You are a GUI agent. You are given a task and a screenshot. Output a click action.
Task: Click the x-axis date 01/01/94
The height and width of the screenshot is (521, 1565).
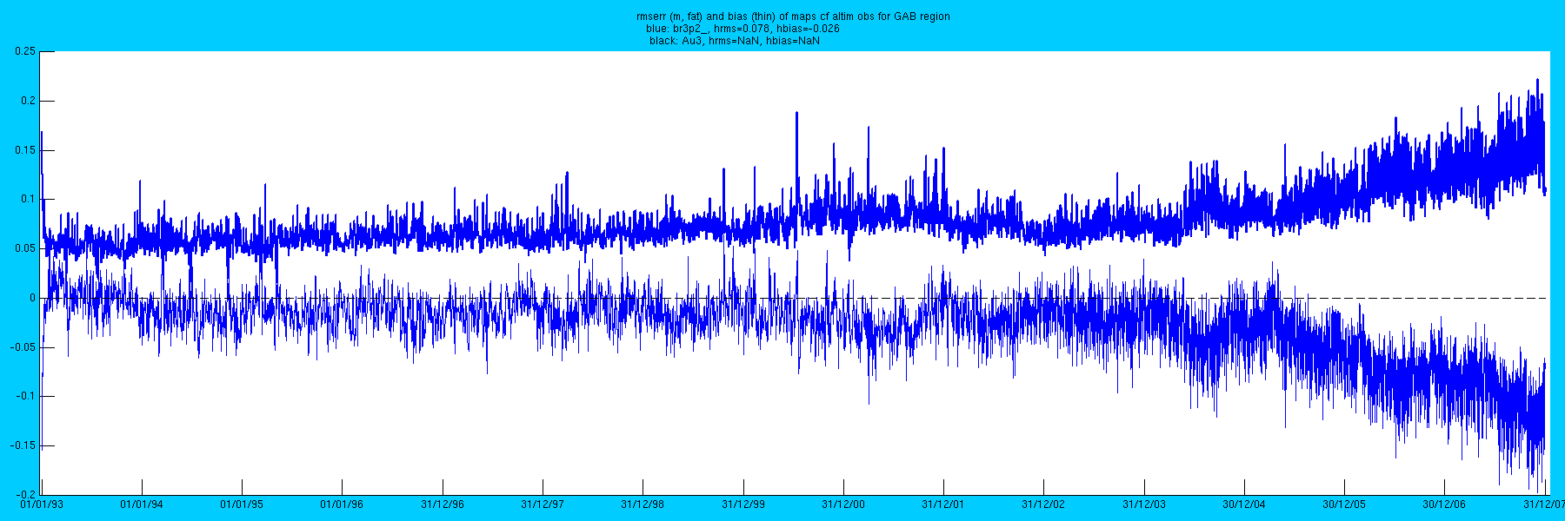pyautogui.click(x=142, y=504)
